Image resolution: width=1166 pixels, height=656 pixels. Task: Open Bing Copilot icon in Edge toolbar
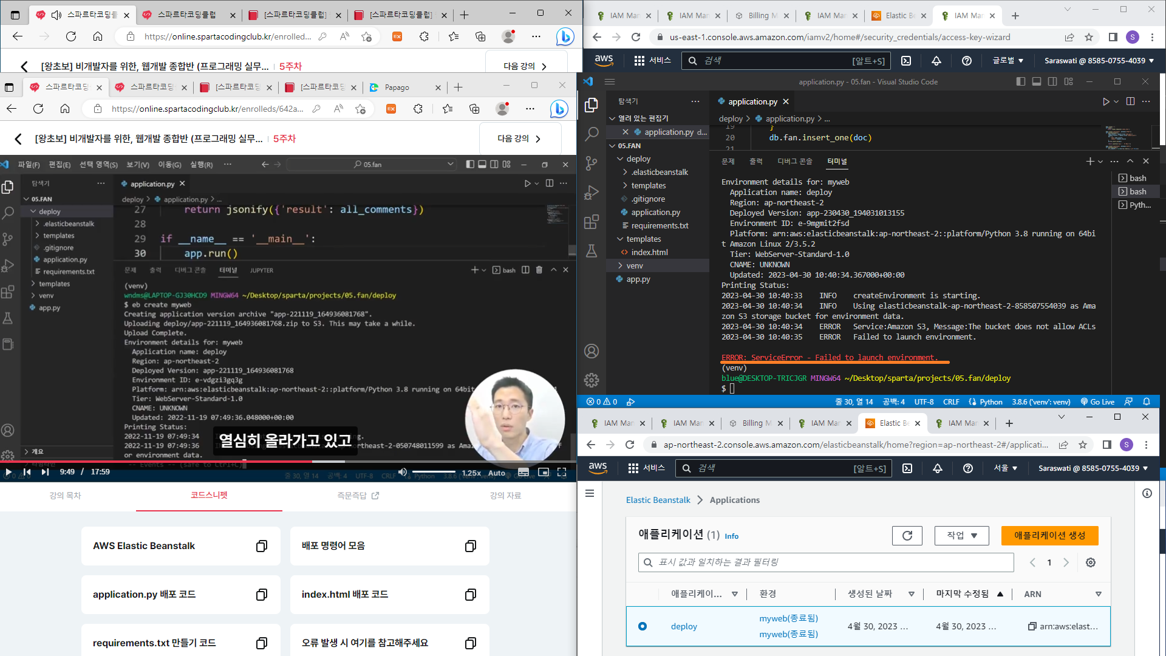tap(559, 109)
